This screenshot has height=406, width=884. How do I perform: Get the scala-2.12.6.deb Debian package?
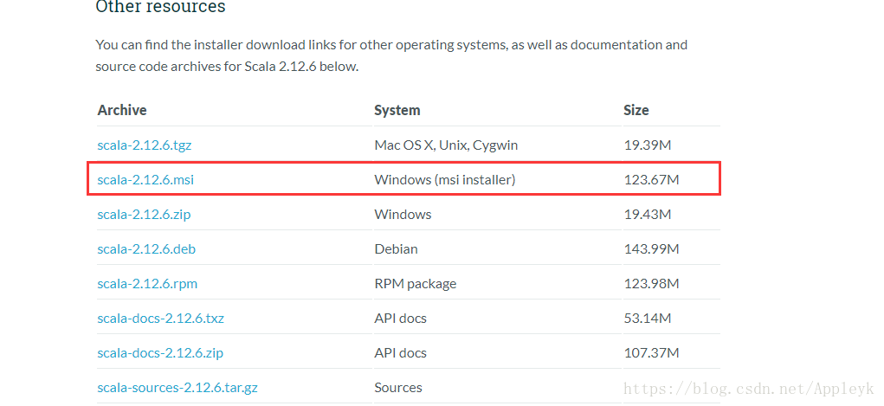point(146,249)
